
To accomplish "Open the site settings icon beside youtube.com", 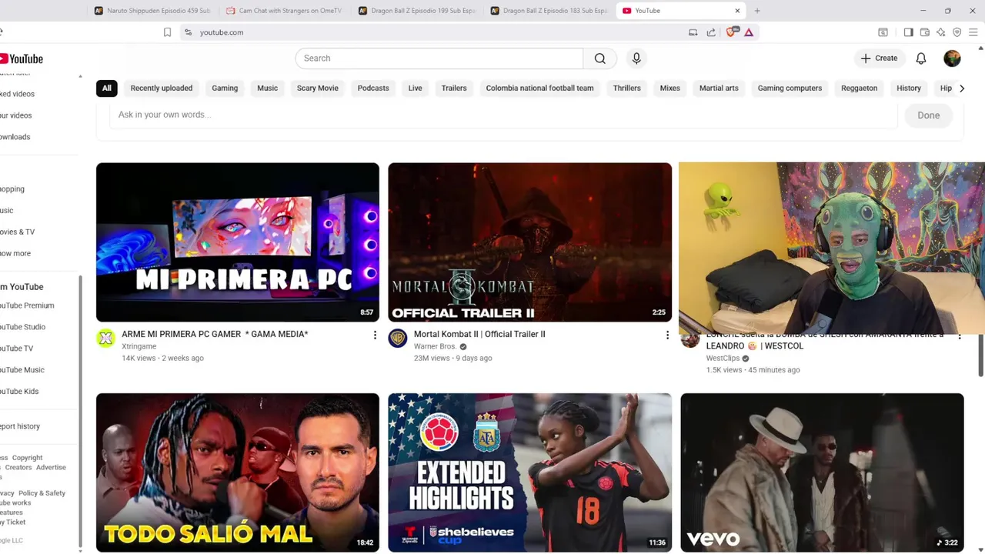I will [188, 32].
